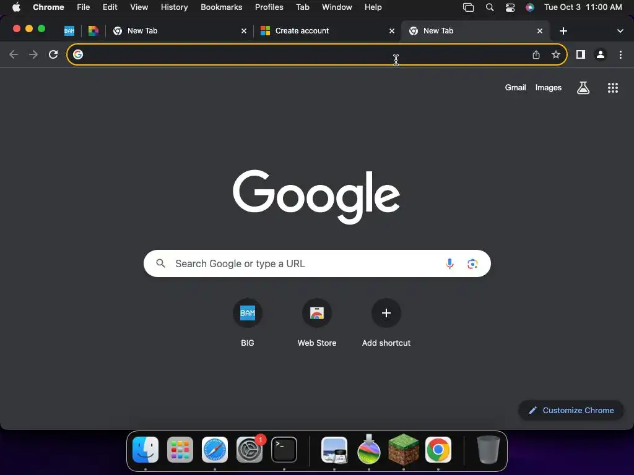Open the Chrome application menu
The height and width of the screenshot is (475, 634).
48,7
